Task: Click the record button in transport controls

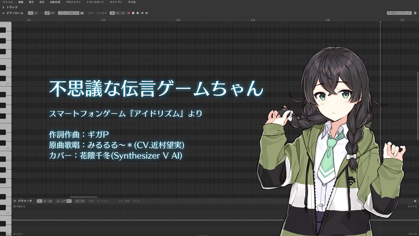Action: tap(137, 13)
